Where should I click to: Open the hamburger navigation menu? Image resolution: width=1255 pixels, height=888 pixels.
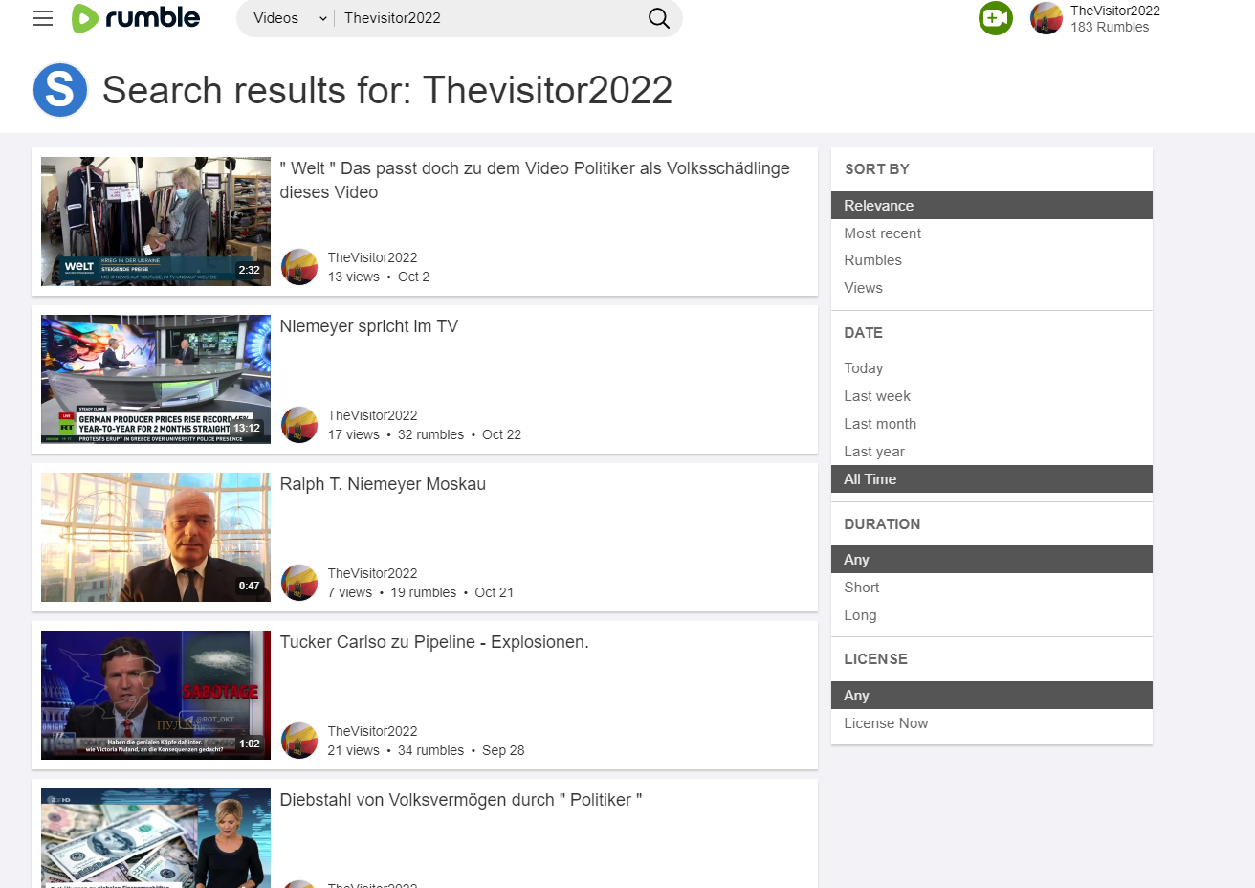(x=43, y=18)
